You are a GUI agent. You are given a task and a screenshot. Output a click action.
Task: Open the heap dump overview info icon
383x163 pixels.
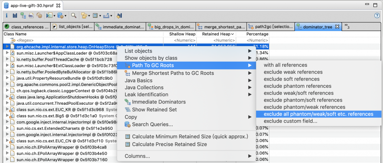pyautogui.click(x=7, y=16)
